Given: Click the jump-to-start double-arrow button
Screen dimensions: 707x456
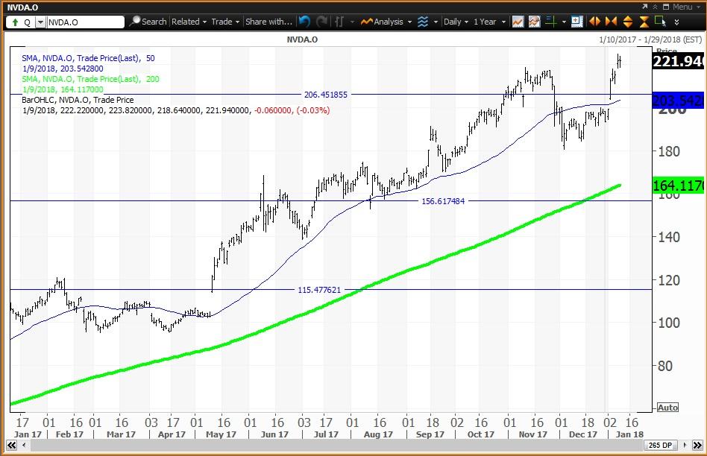Looking at the screenshot, I should [11, 445].
